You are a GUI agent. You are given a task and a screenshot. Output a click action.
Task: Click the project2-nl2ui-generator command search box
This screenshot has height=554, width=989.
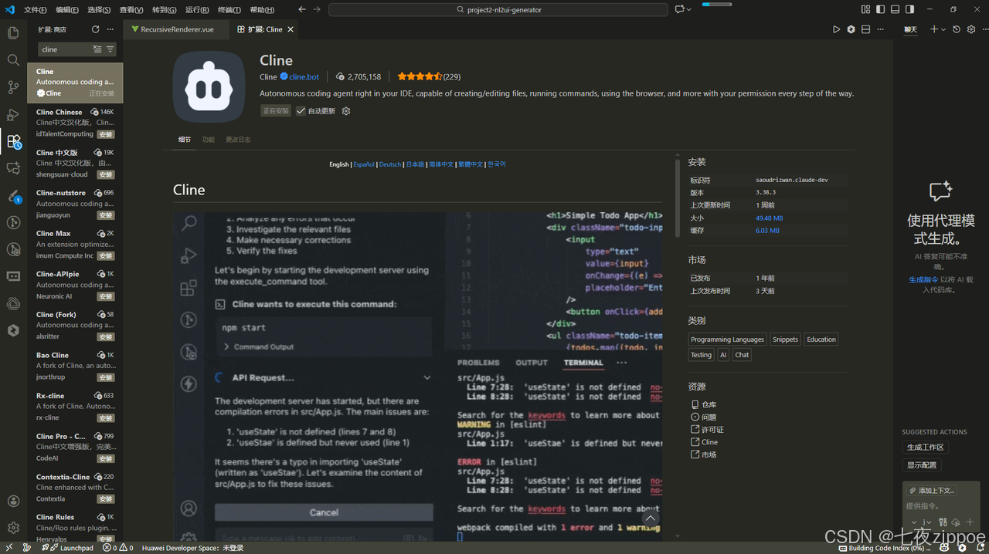pos(498,10)
